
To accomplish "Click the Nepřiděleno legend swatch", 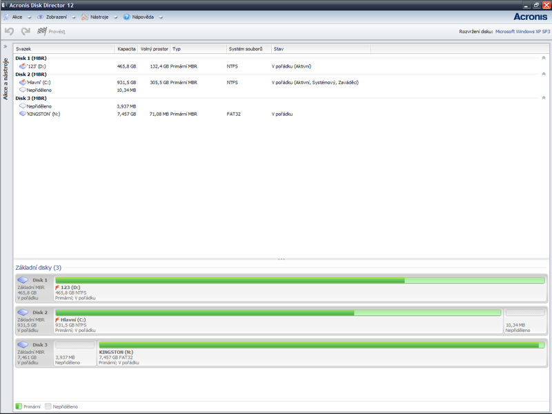I will click(48, 406).
